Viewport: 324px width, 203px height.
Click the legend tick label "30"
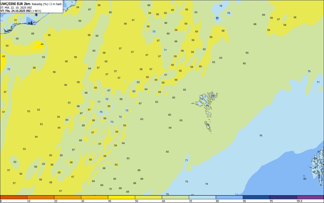point(83,201)
